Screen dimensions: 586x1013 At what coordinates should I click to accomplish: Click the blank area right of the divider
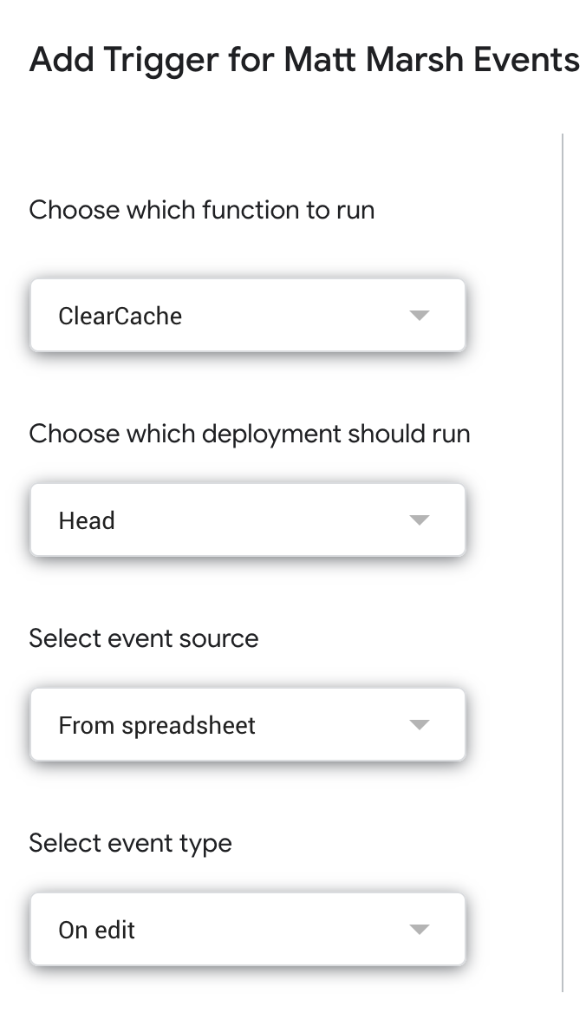[576, 564]
